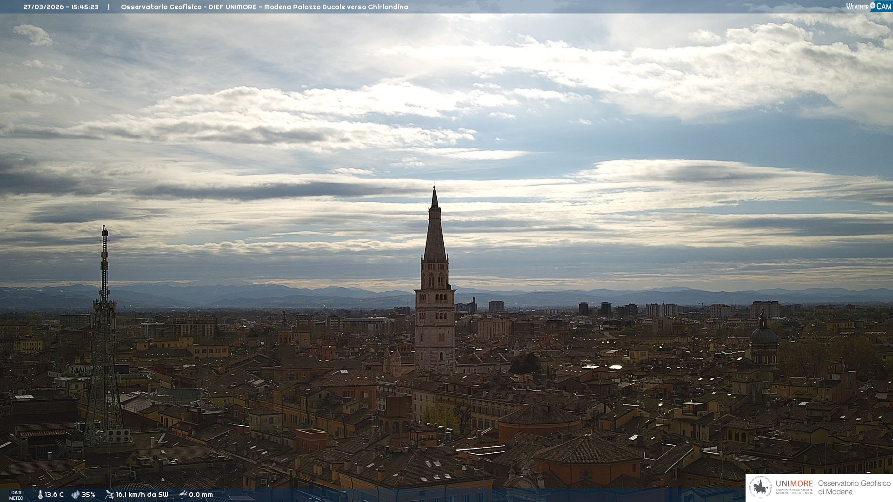The width and height of the screenshot is (893, 502).
Task: Click the wind anemometer icon
Action: coord(109,495)
